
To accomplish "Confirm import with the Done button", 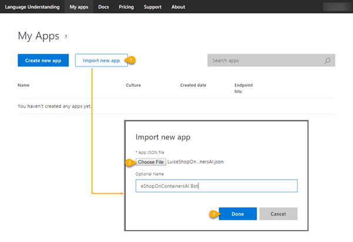I will pyautogui.click(x=238, y=214).
